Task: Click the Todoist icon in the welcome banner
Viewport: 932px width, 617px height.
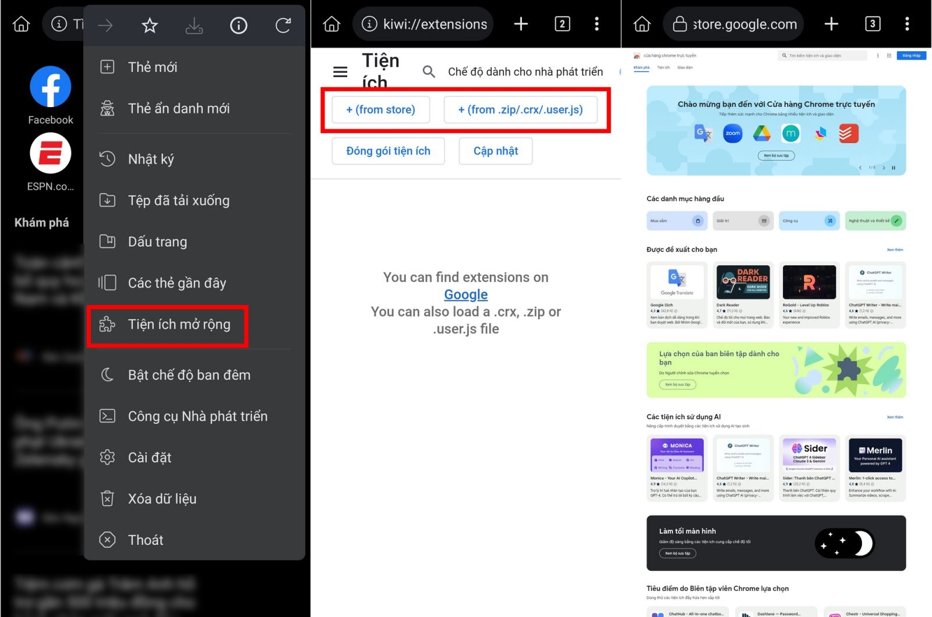Action: tap(849, 133)
